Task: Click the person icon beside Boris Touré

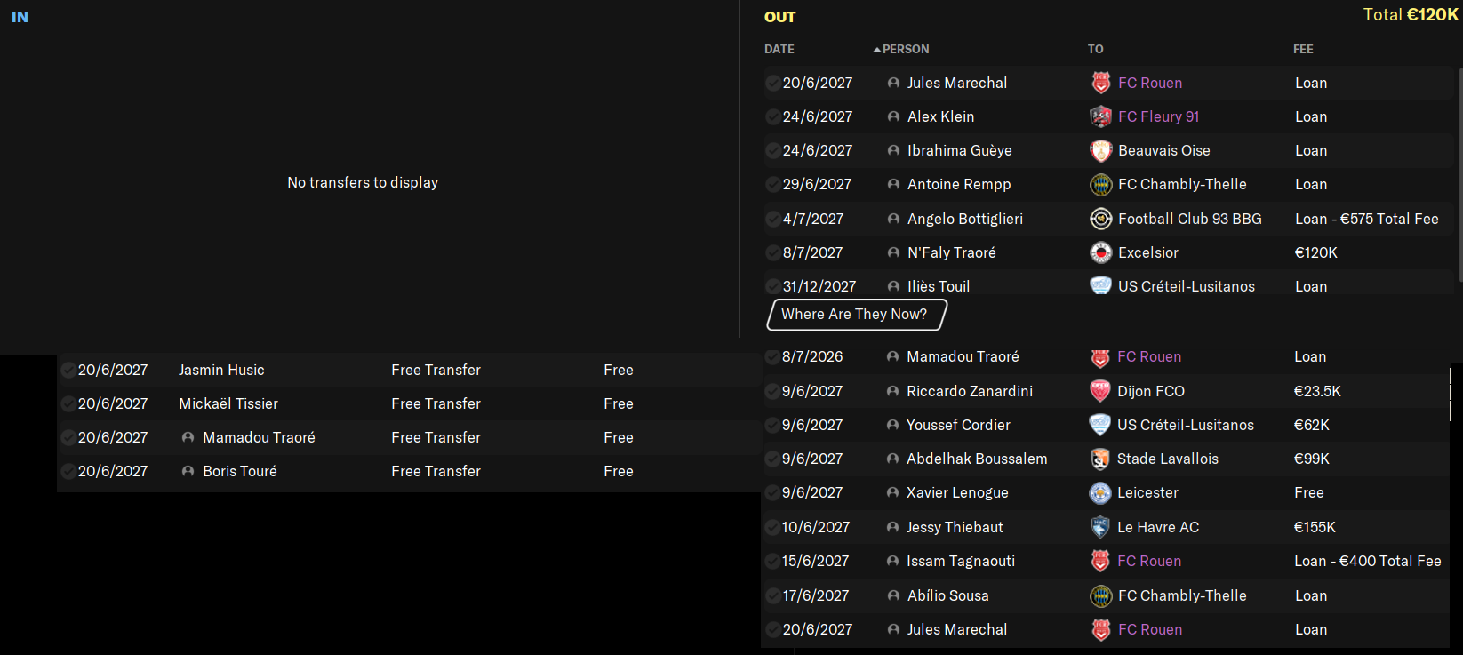Action: point(188,471)
